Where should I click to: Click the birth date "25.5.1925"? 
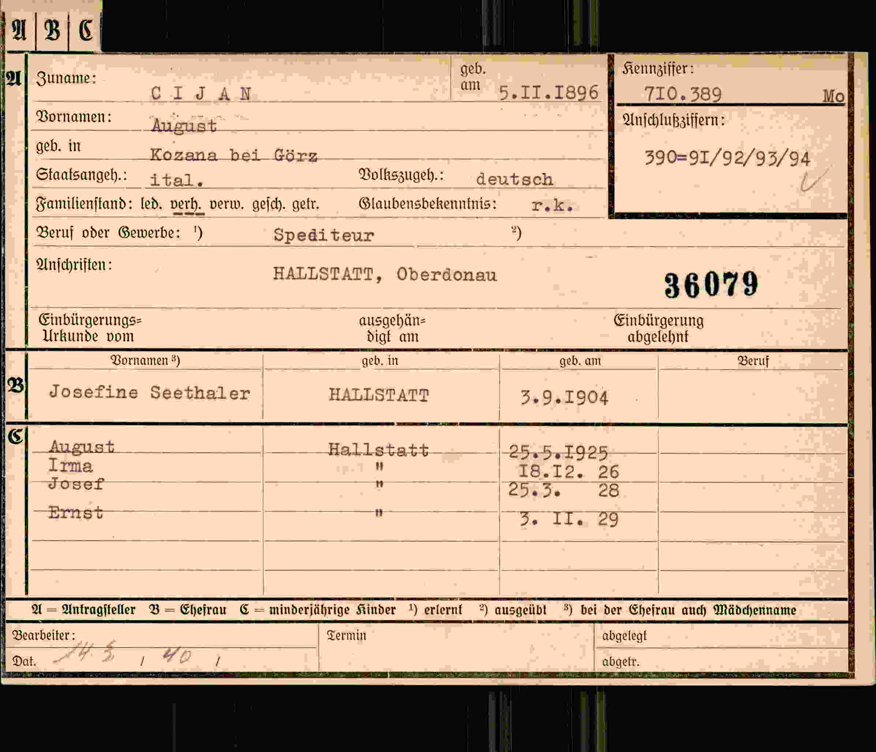pos(558,452)
